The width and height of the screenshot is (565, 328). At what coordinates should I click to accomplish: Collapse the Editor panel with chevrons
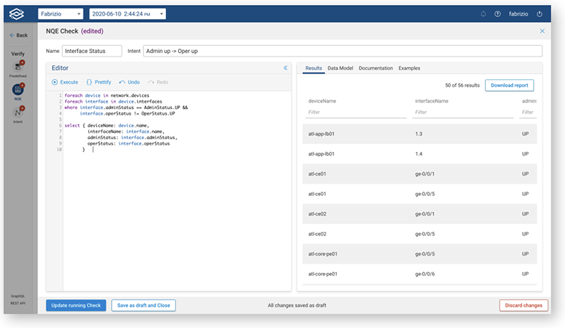click(x=285, y=68)
